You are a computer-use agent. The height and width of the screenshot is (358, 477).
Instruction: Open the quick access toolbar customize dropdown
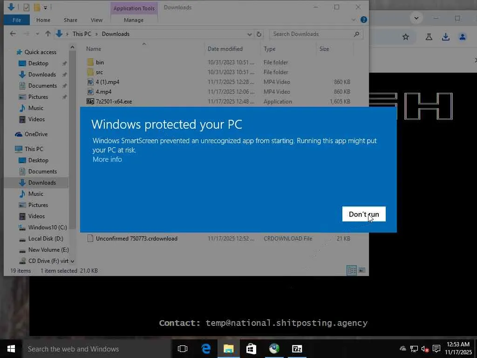45,7
